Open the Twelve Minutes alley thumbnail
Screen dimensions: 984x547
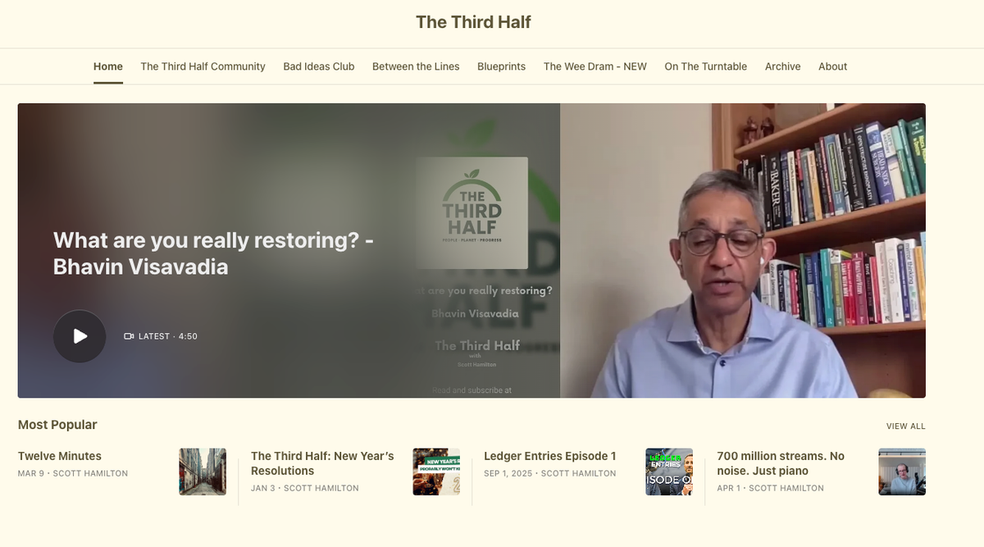203,472
